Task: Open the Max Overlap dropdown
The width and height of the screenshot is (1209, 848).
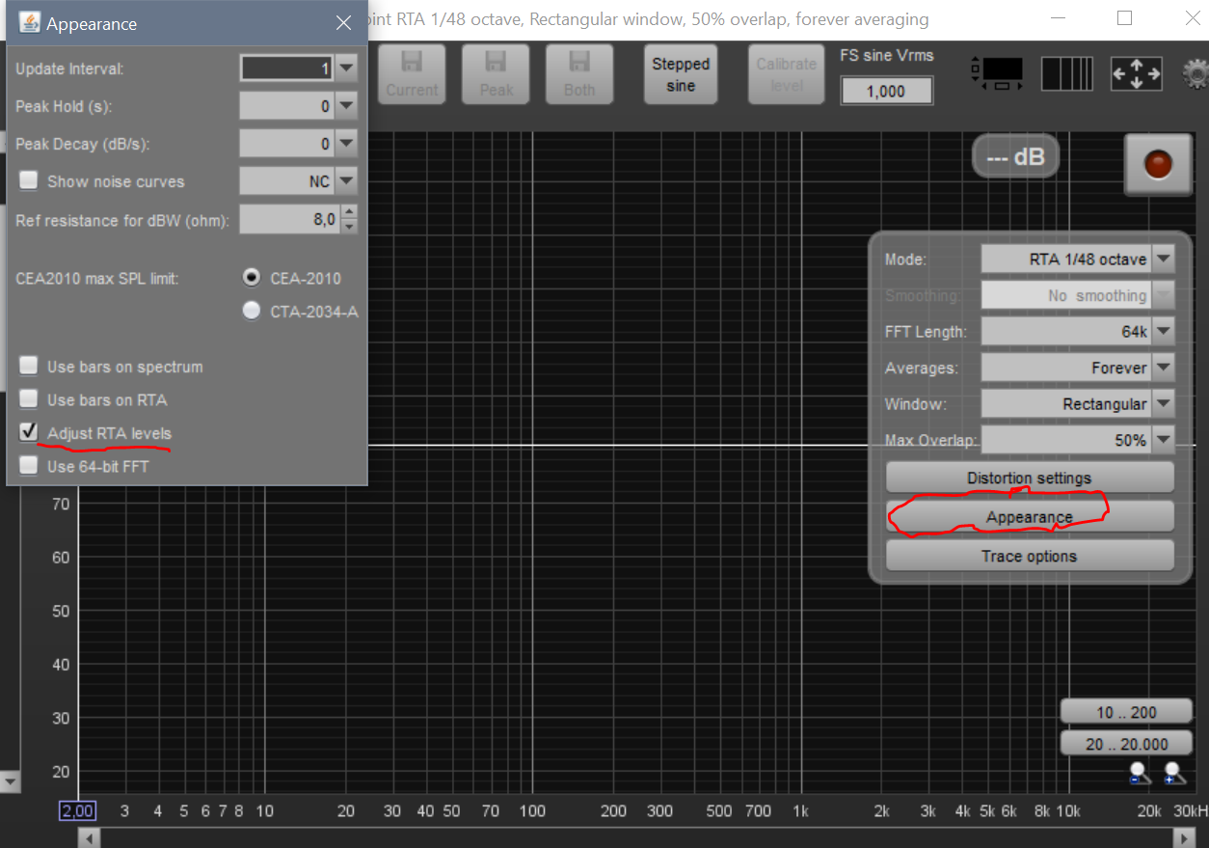Action: [1164, 440]
